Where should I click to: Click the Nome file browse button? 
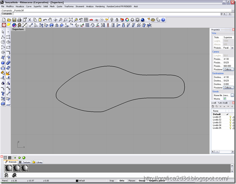[x=232, y=95]
